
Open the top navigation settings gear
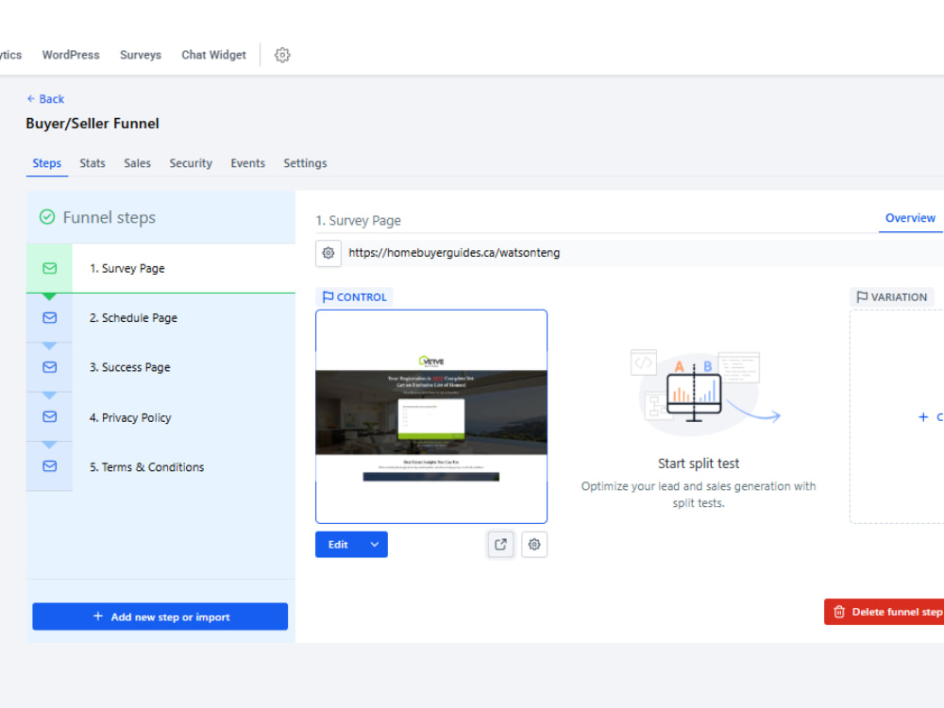281,55
